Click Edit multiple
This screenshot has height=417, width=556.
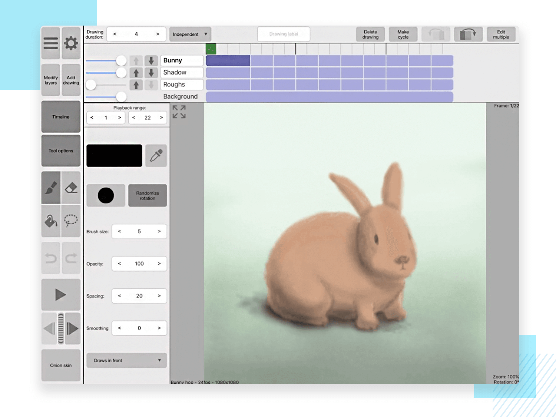(x=501, y=34)
